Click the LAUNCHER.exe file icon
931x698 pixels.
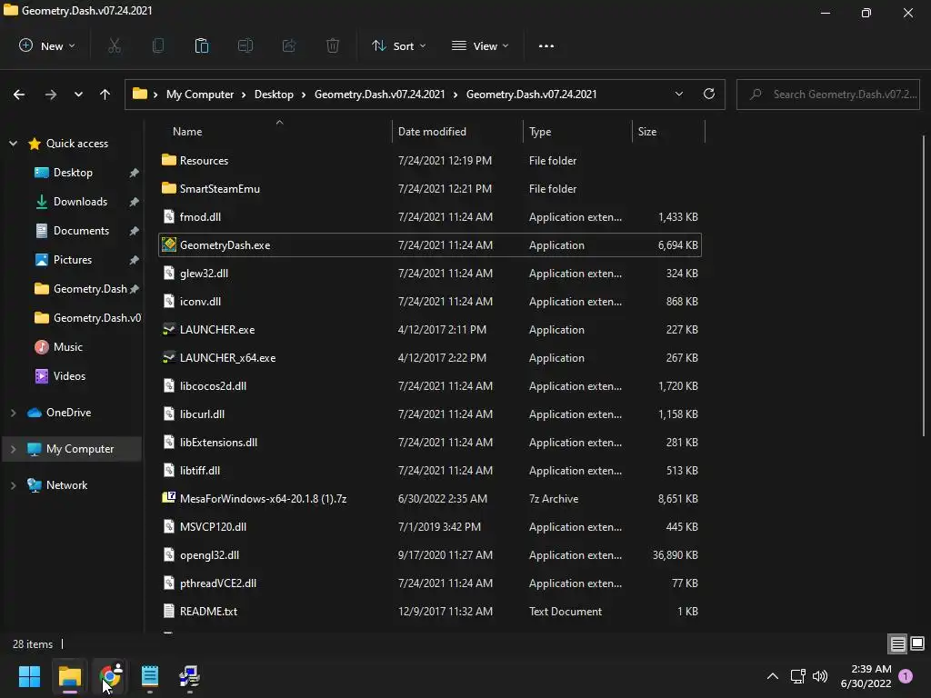(x=169, y=329)
